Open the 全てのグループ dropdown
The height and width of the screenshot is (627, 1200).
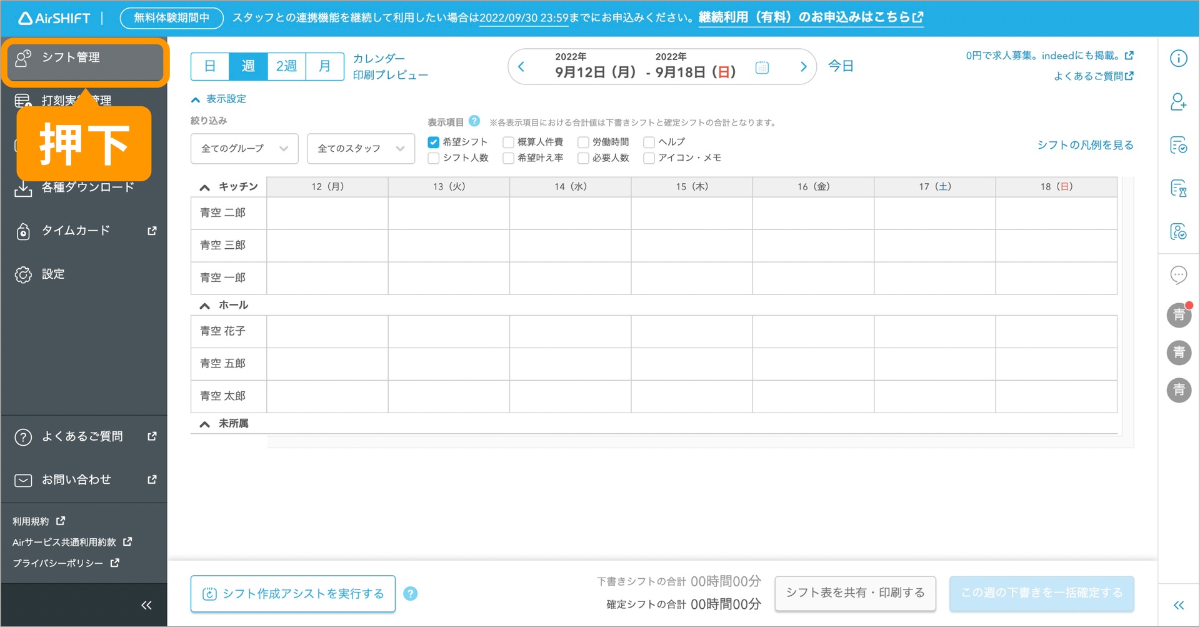pyautogui.click(x=244, y=148)
